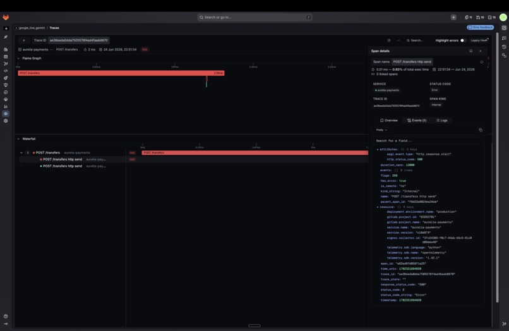Open the Settings gear sidebar icon

tap(6, 121)
